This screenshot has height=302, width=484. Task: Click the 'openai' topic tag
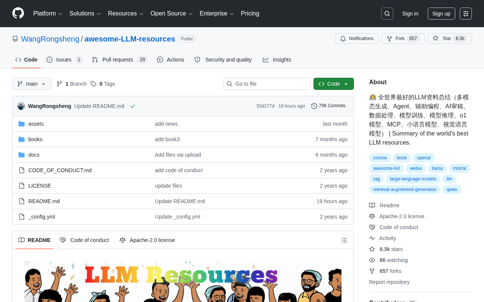[x=424, y=158]
